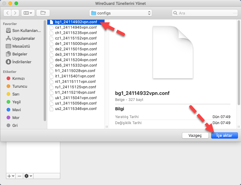Click the file icon beside tr1_24115216vpn.conf
This screenshot has width=241, height=185.
(52, 92)
